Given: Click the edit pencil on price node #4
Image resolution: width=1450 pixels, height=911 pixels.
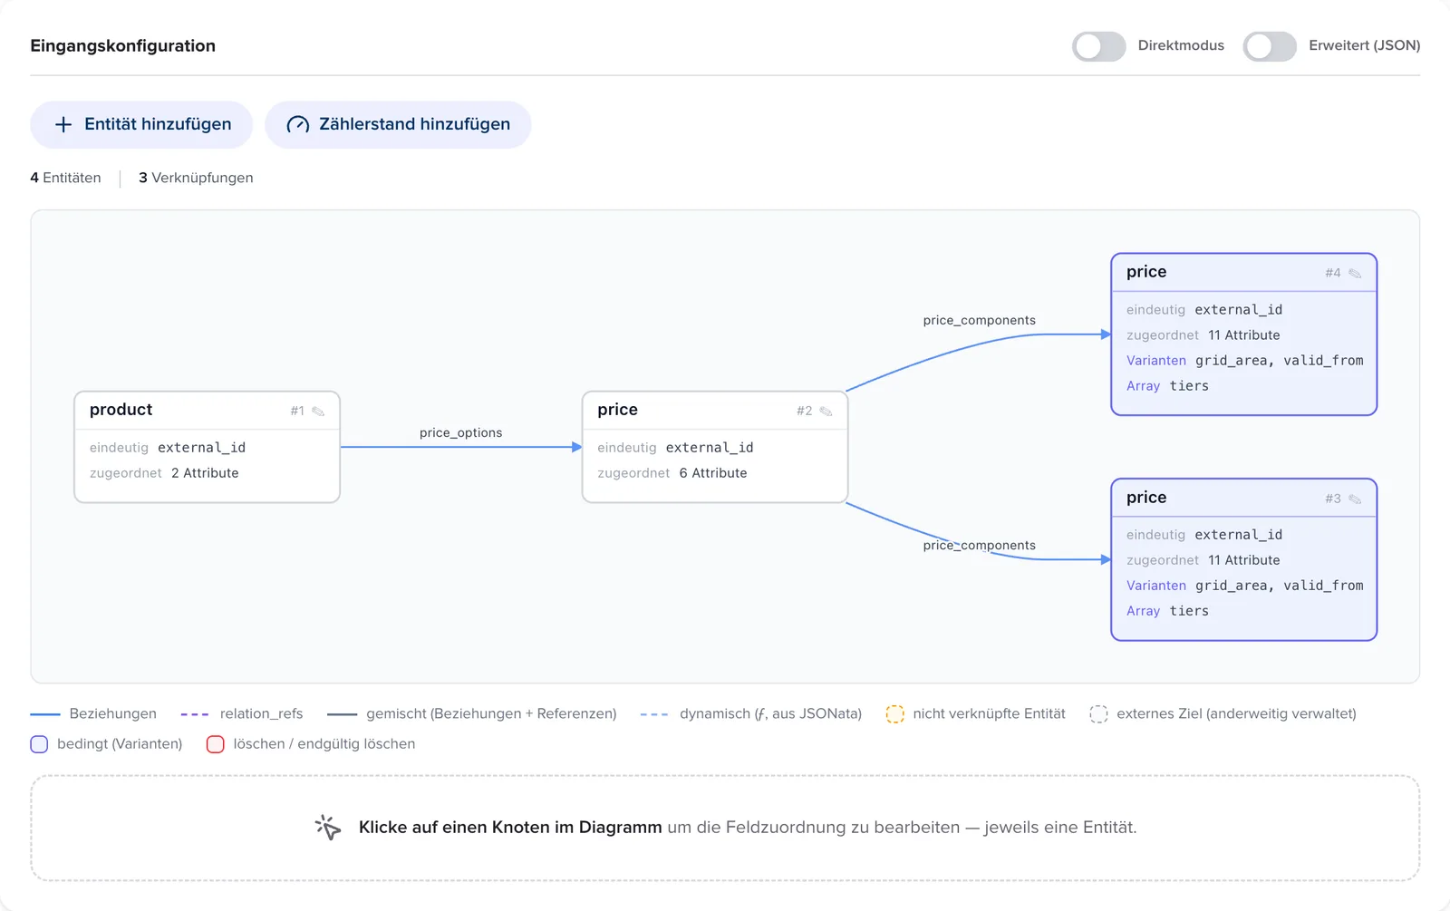Looking at the screenshot, I should pyautogui.click(x=1355, y=274).
